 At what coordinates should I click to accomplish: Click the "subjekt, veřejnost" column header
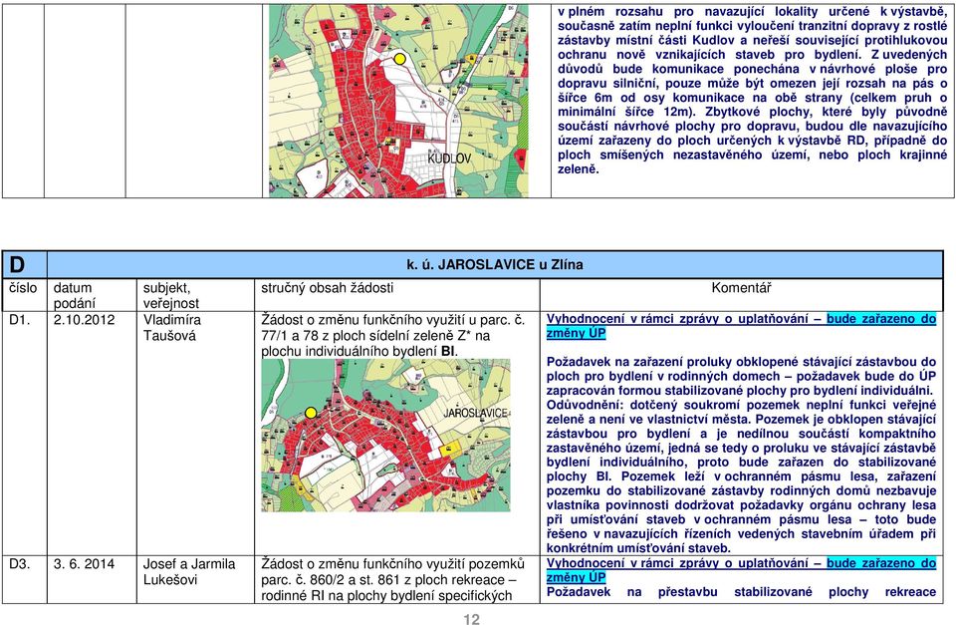tap(171, 295)
